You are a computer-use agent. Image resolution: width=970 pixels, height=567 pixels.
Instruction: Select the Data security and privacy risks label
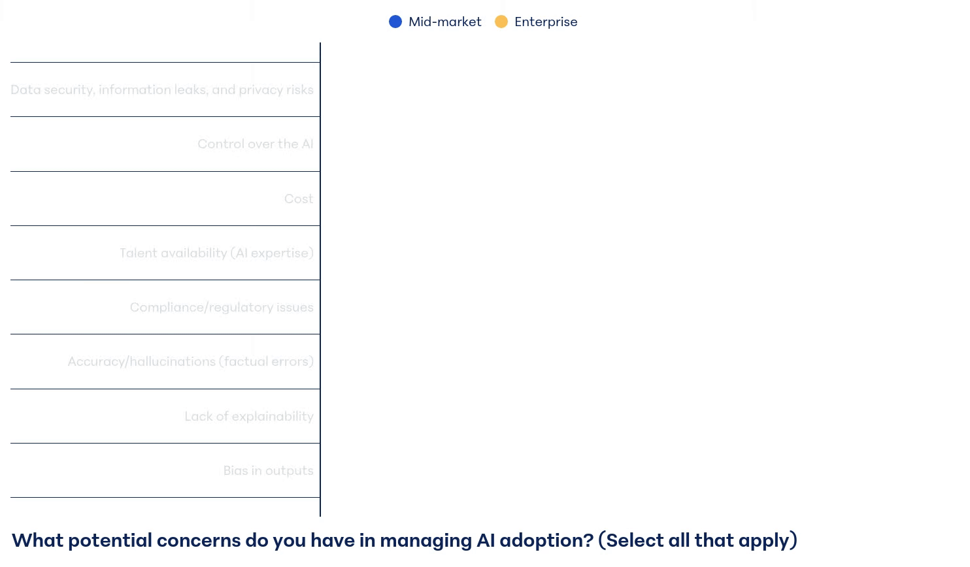pos(162,89)
